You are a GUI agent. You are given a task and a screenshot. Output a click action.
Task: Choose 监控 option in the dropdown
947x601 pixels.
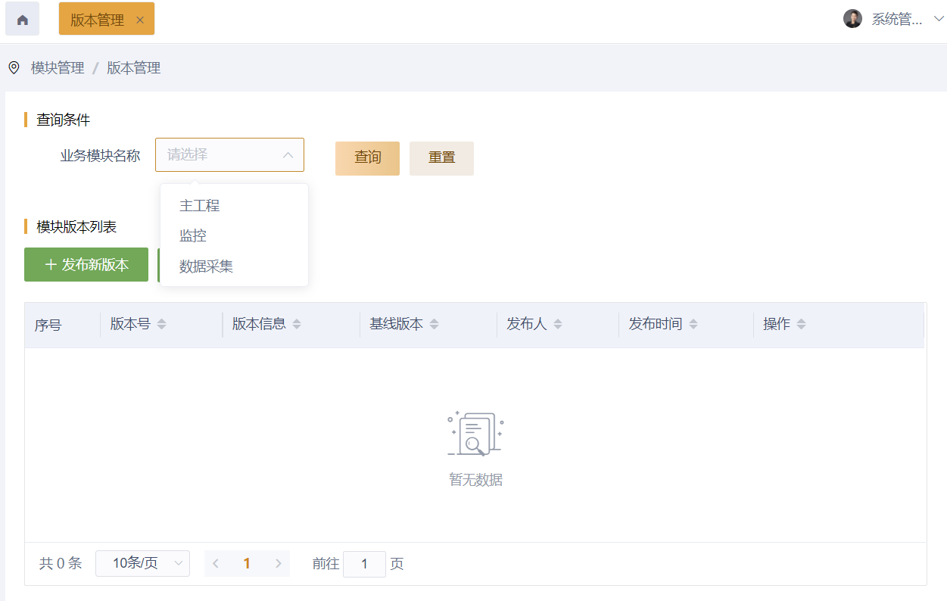click(x=193, y=235)
